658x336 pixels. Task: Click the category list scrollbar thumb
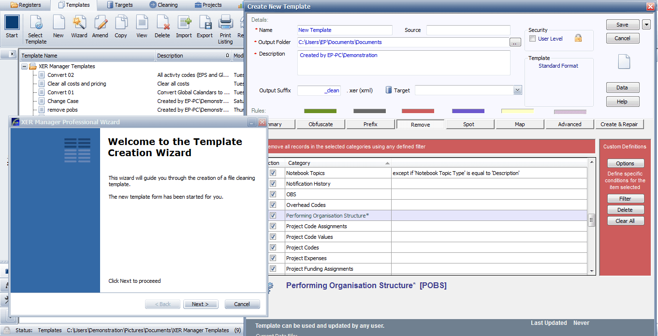pos(591,220)
